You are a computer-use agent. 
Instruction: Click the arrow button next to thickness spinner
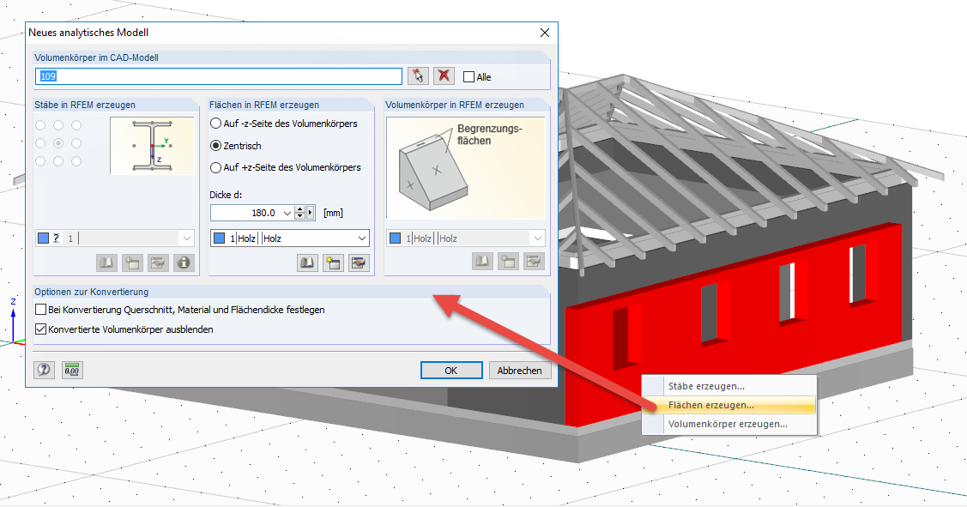(311, 213)
